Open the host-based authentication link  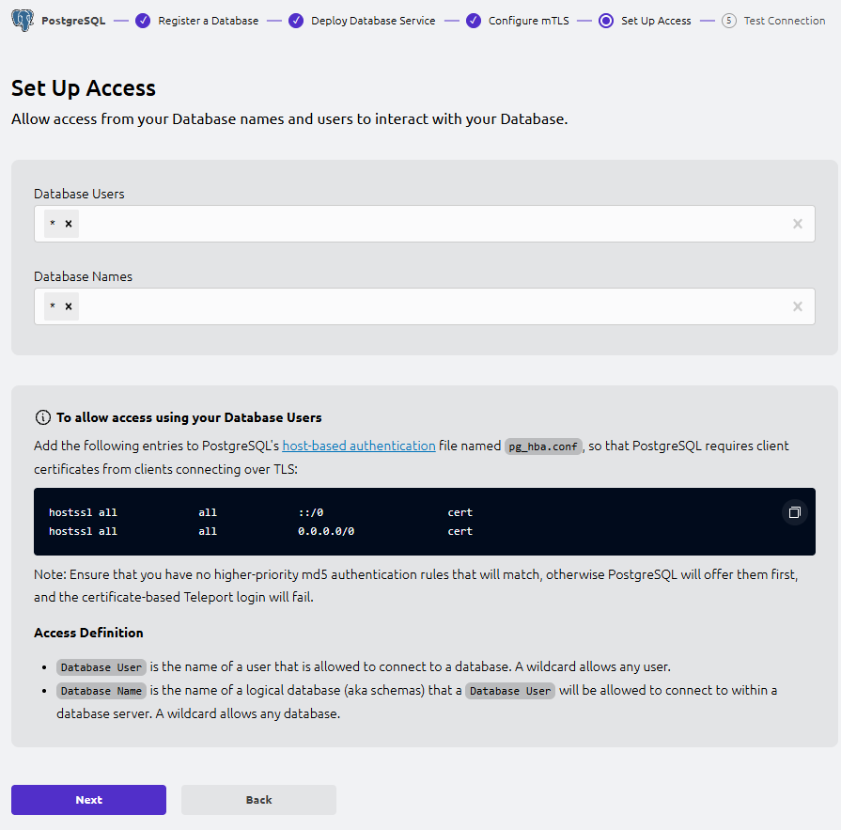tap(358, 446)
